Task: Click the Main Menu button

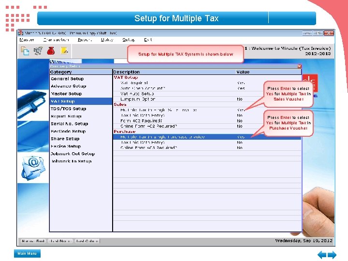Action: pos(27,253)
